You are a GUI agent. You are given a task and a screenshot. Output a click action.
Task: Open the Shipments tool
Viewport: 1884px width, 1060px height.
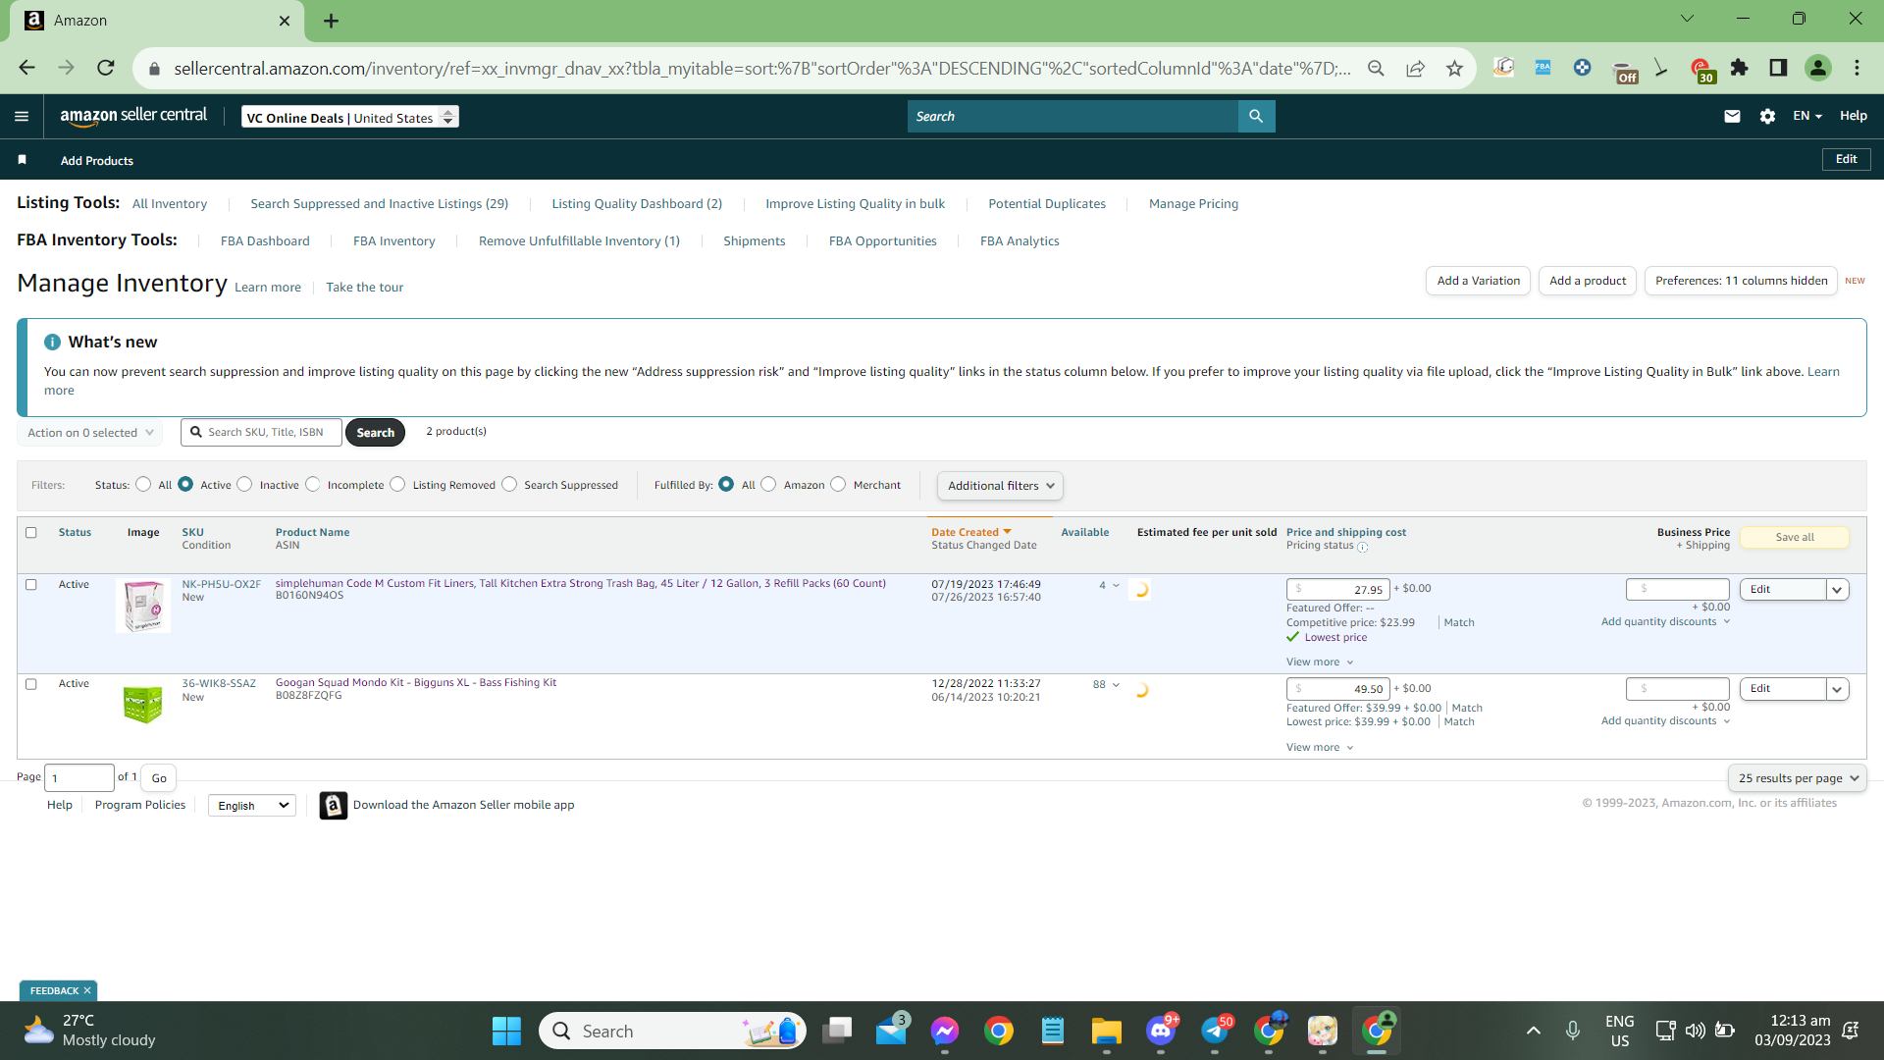coord(754,241)
